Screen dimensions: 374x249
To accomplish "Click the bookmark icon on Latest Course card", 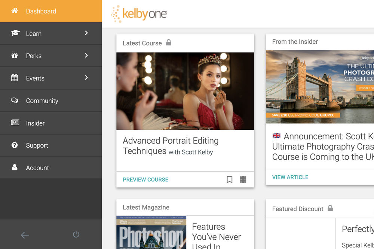I will point(230,179).
